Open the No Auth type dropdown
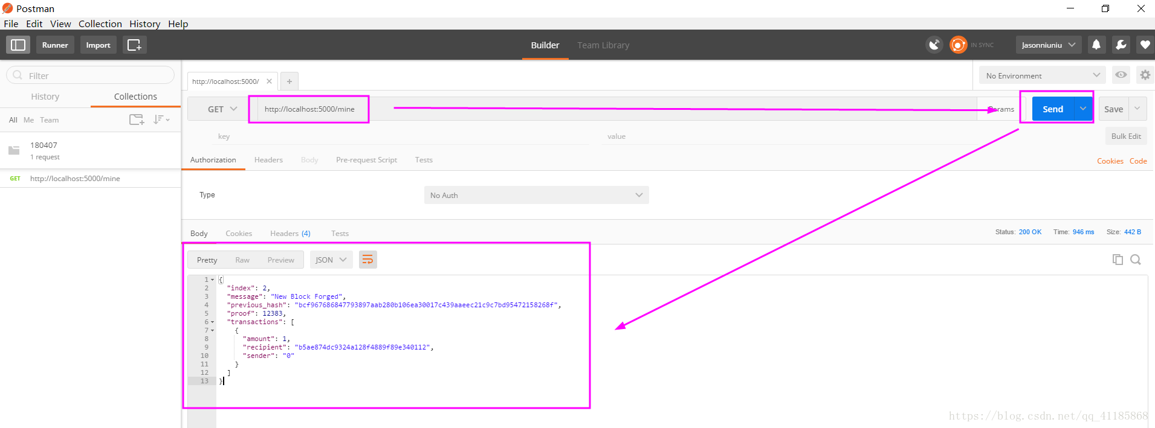This screenshot has width=1155, height=428. click(x=536, y=195)
